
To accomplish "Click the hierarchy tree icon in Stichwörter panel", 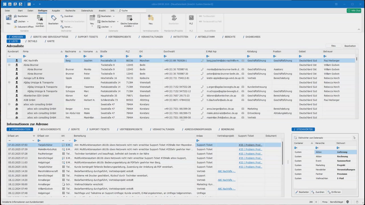I will tap(354, 138).
